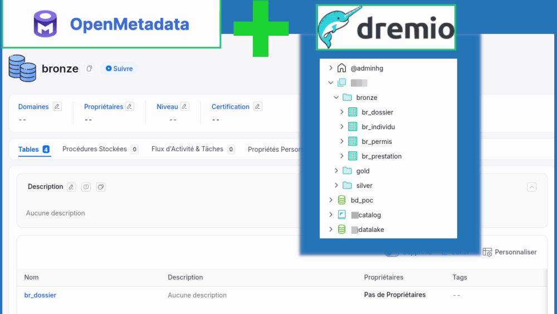Follow bronze with the Suivre button
557x314 pixels.
[x=119, y=69]
